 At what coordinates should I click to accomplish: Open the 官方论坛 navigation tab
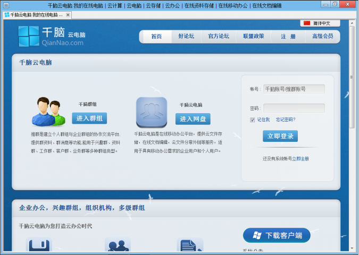(x=219, y=36)
